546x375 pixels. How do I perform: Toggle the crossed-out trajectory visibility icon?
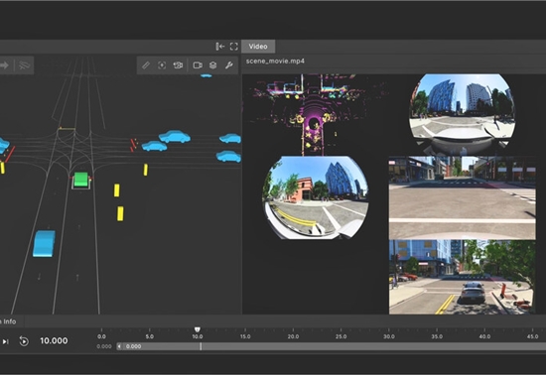(x=24, y=65)
